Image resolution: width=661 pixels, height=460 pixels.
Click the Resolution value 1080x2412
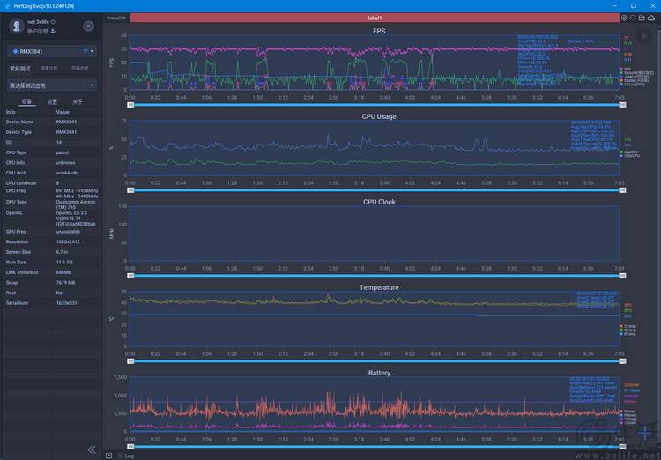point(67,242)
